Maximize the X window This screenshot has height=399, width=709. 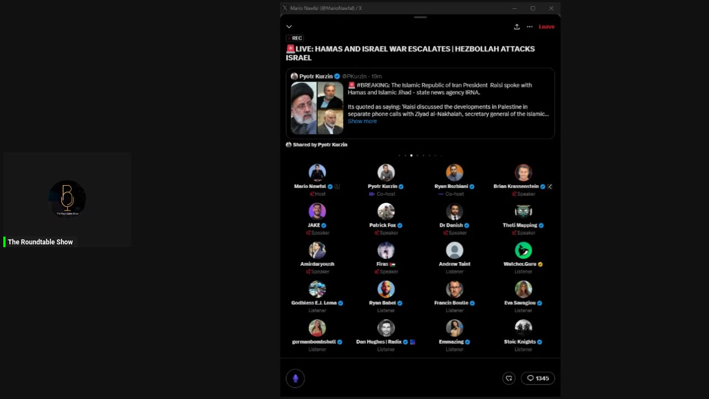point(533,8)
